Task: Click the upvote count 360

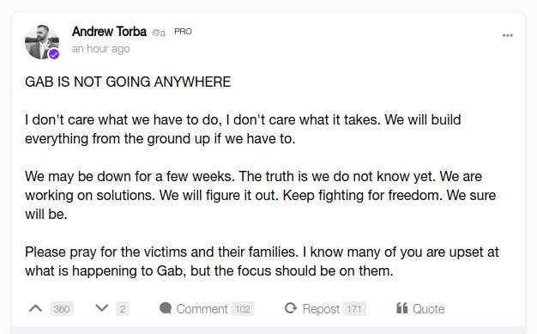Action: coord(62,309)
